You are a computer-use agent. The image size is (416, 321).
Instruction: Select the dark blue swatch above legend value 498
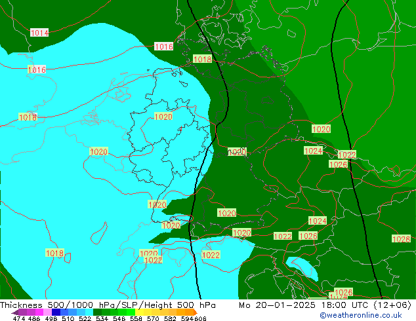56,312
